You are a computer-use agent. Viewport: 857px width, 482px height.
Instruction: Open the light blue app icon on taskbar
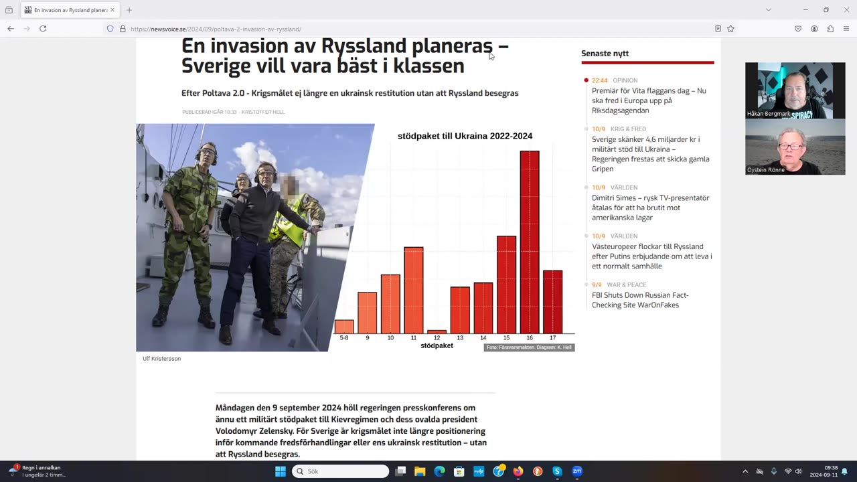tap(479, 471)
